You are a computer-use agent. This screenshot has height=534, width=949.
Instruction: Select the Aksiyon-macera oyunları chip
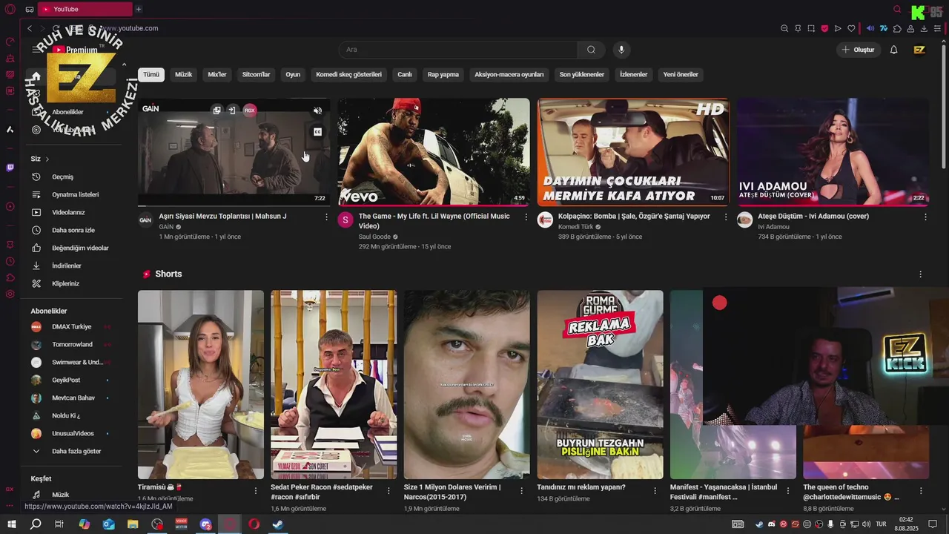click(x=509, y=74)
